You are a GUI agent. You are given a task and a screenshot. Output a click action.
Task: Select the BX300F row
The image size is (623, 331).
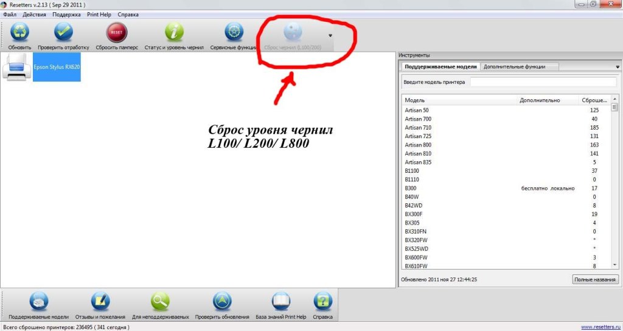pyautogui.click(x=506, y=214)
